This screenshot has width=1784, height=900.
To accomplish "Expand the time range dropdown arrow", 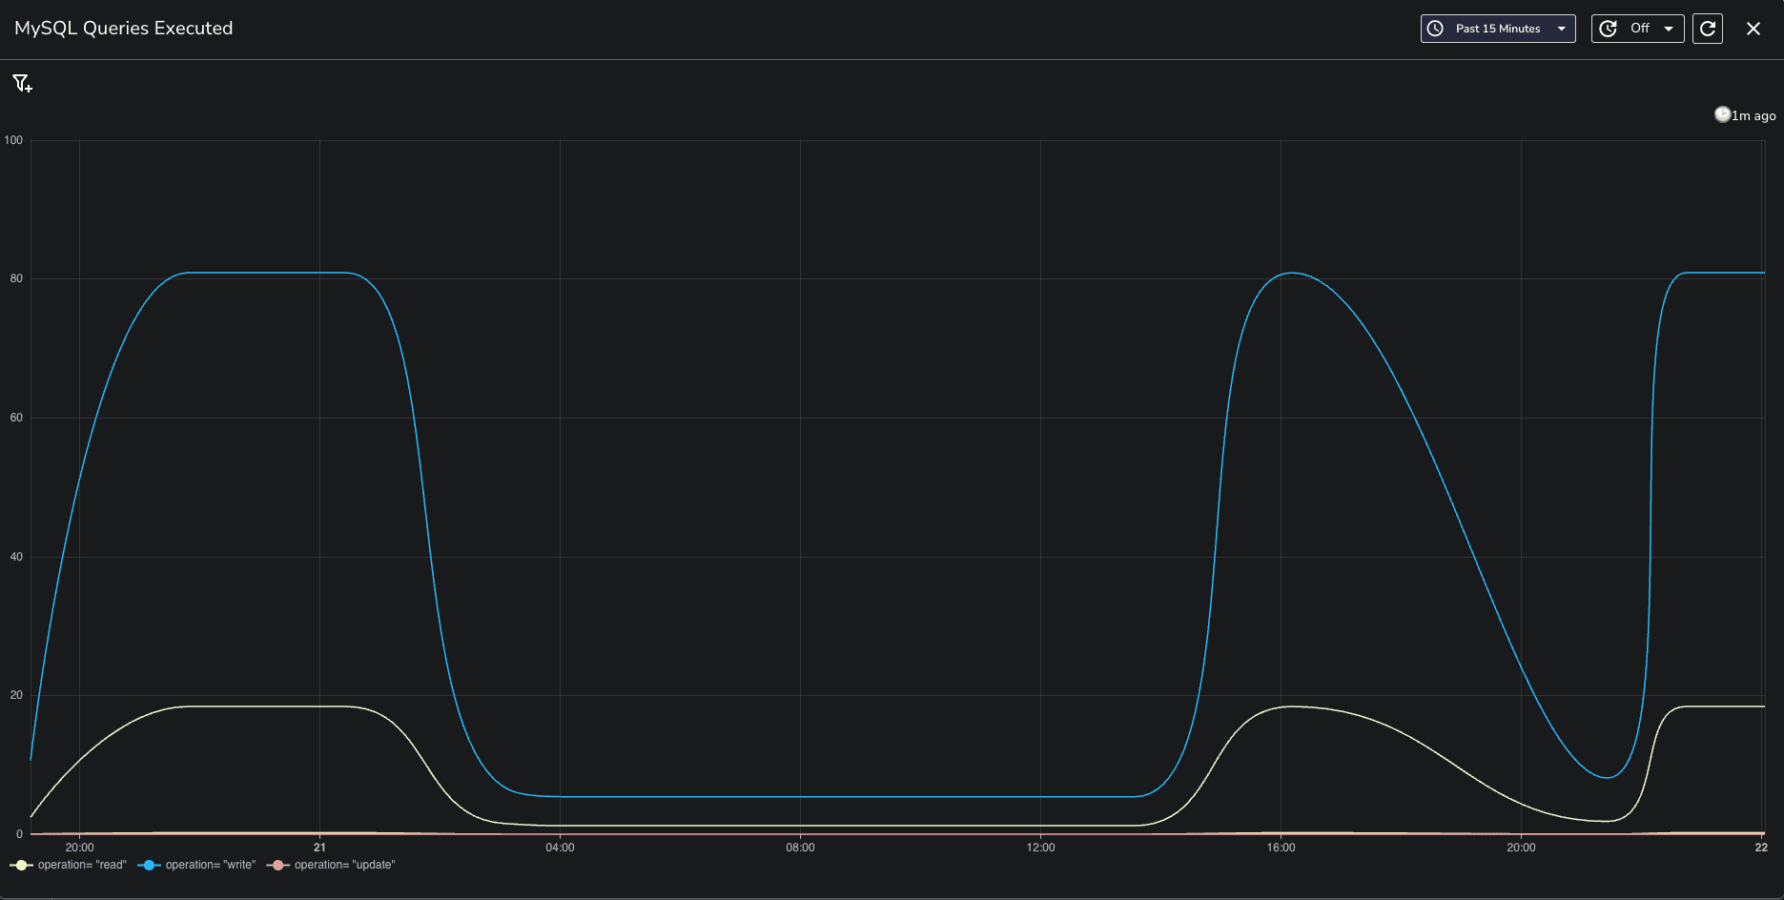I will (x=1562, y=29).
